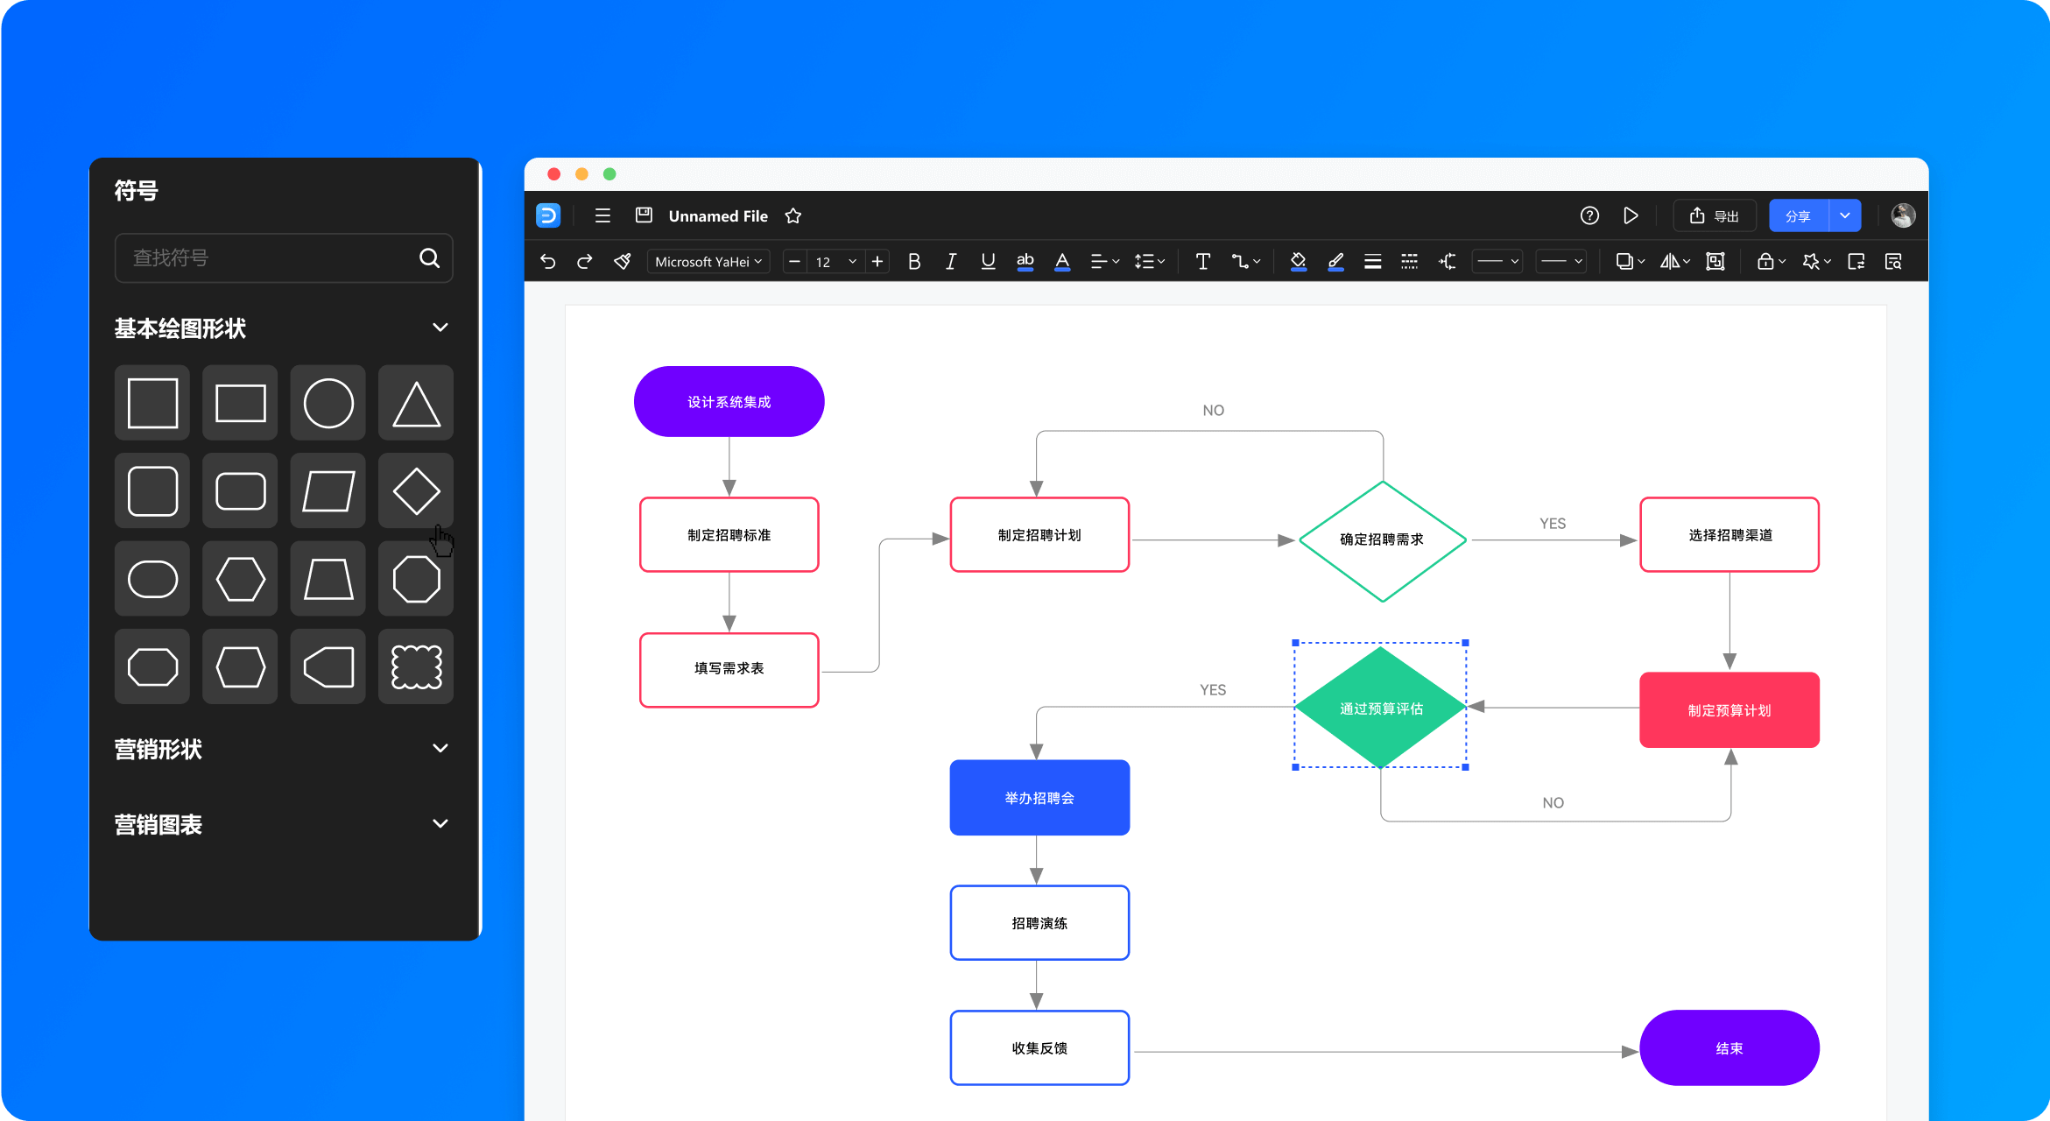2050x1121 pixels.
Task: Toggle bold text formatting
Action: (x=914, y=261)
